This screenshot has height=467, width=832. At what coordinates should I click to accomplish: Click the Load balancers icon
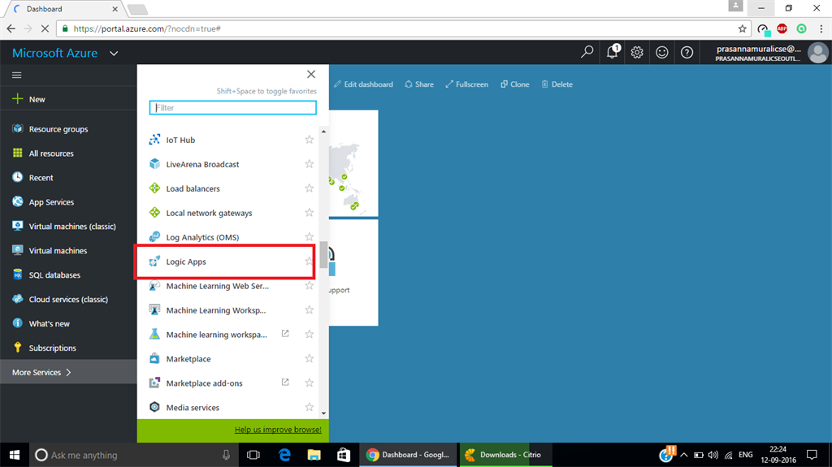(x=154, y=188)
